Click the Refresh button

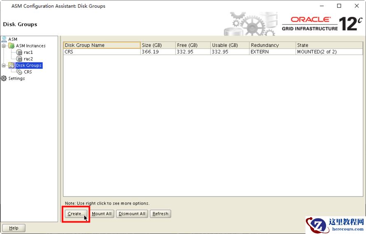tap(161, 214)
